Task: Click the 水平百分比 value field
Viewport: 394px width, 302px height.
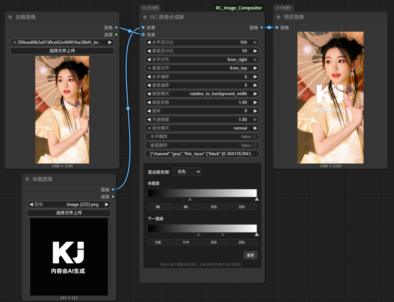Action: [x=202, y=42]
